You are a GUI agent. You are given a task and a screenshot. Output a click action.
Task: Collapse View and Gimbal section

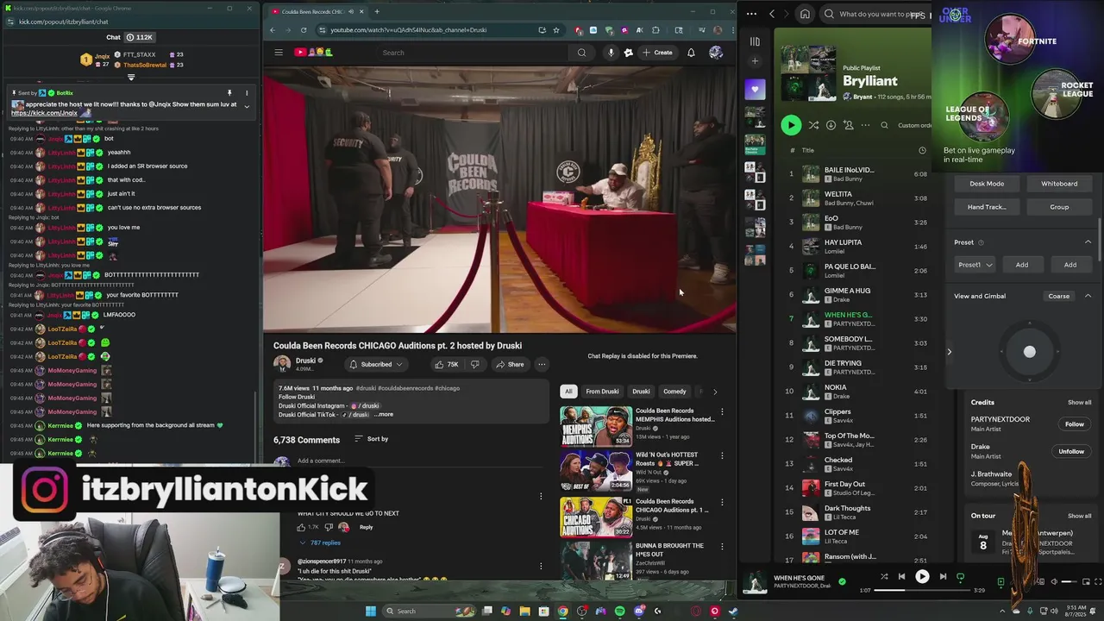[x=1088, y=296]
